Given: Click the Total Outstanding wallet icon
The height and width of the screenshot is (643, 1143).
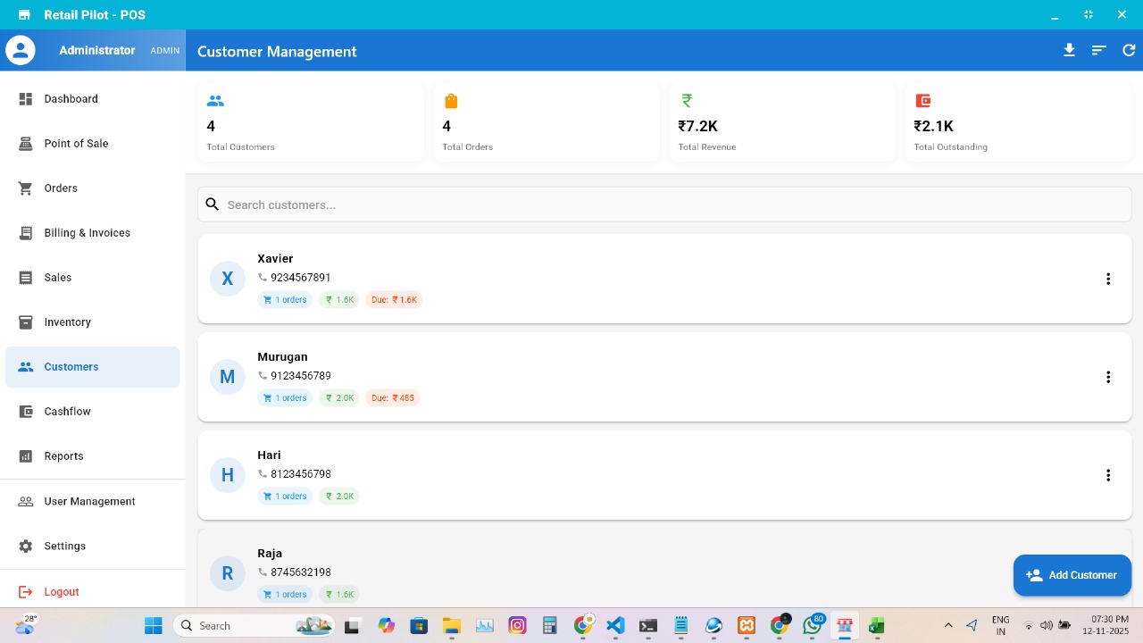Looking at the screenshot, I should pos(922,101).
